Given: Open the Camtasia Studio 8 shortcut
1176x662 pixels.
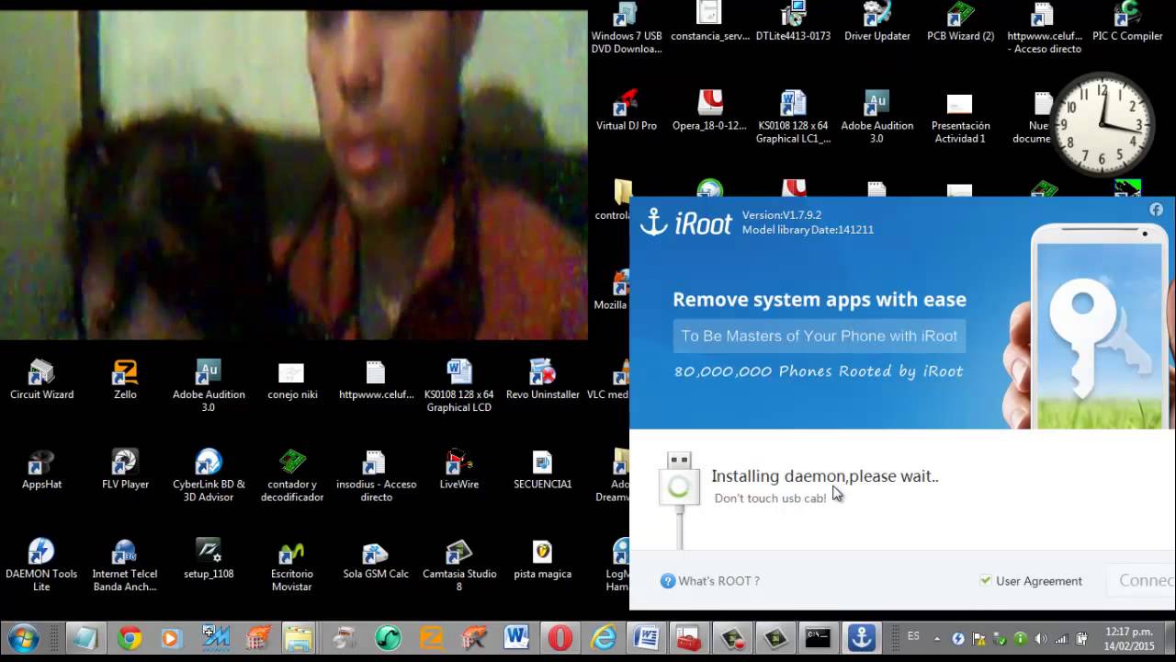Looking at the screenshot, I should 458,565.
